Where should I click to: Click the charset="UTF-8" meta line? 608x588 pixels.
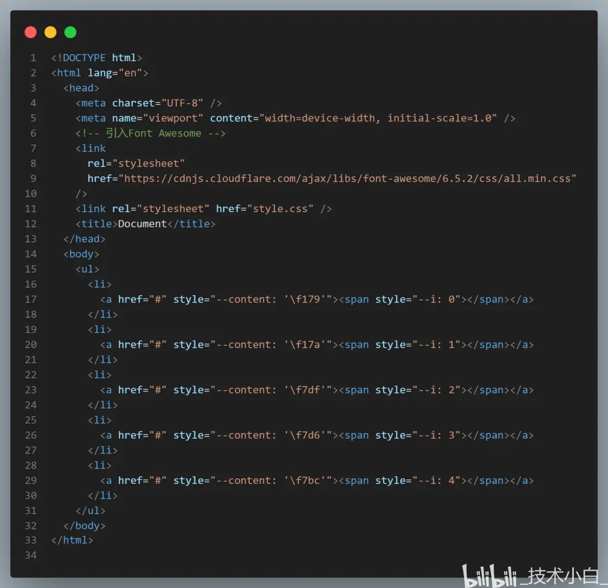[148, 103]
